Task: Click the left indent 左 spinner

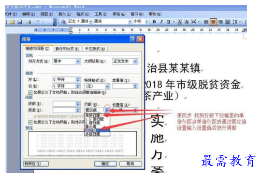Action: [x=78, y=80]
